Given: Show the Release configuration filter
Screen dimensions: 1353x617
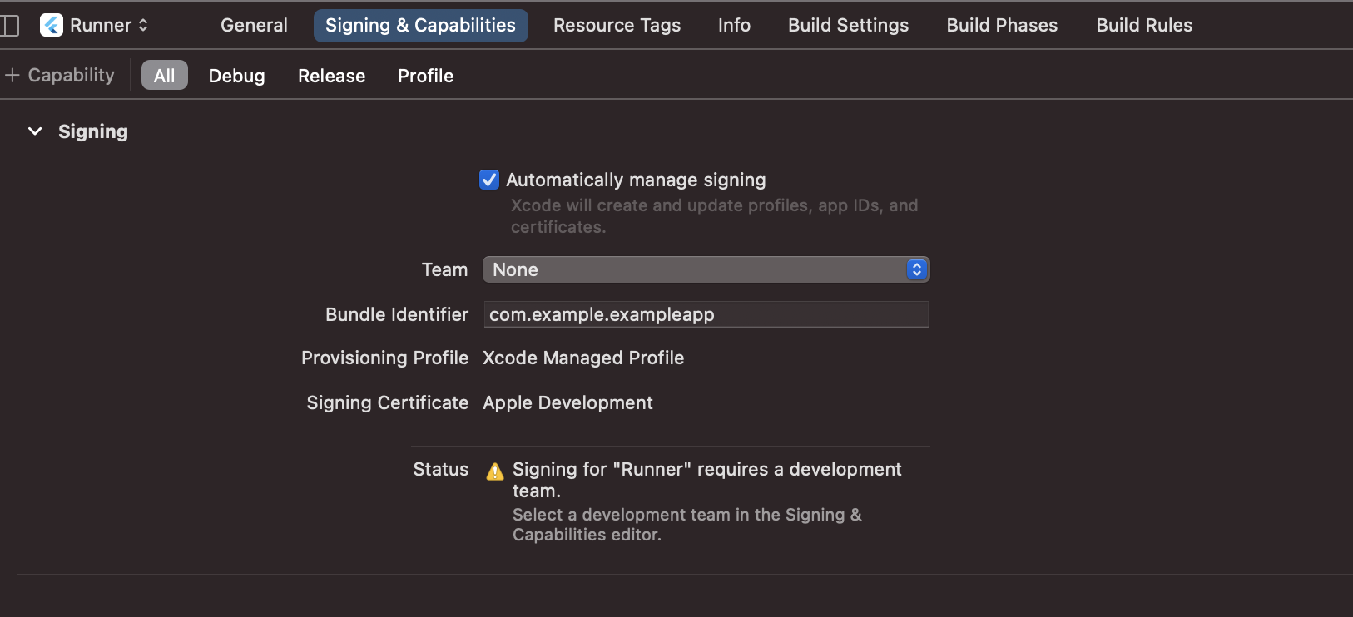Looking at the screenshot, I should coord(331,76).
